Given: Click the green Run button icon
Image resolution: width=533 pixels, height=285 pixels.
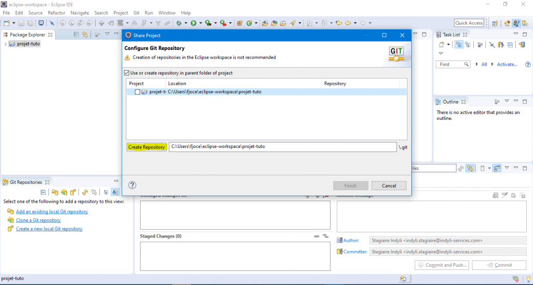Looking at the screenshot, I should click(194, 23).
